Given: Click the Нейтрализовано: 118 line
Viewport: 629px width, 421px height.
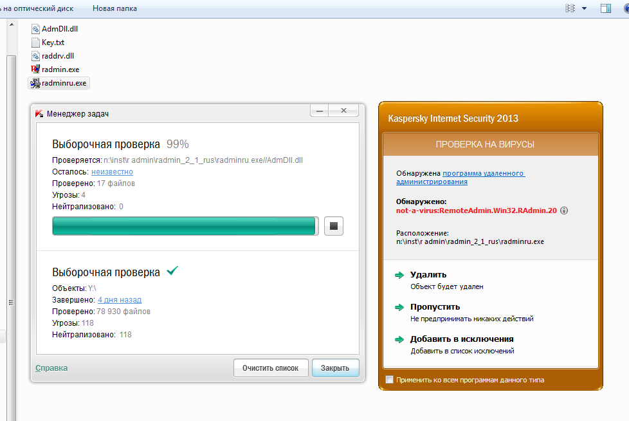Looking at the screenshot, I should click(x=92, y=335).
